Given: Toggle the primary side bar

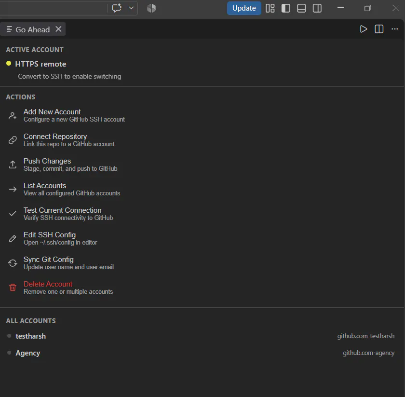Looking at the screenshot, I should [285, 8].
